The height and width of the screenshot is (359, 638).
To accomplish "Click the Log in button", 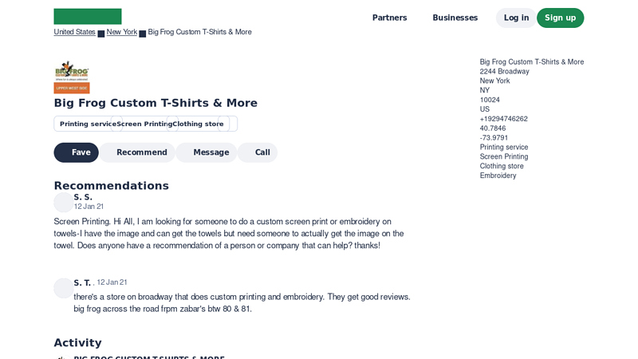I will tap(516, 18).
